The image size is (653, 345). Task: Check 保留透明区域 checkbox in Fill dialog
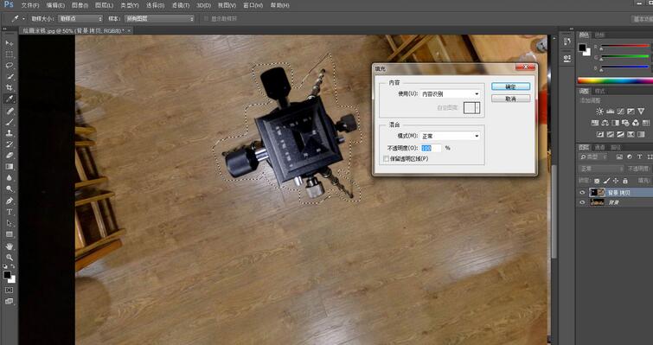point(386,158)
